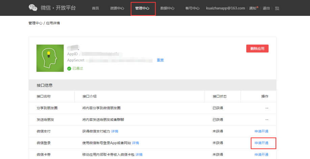Open the QR code icon in the top bar

pos(277,8)
